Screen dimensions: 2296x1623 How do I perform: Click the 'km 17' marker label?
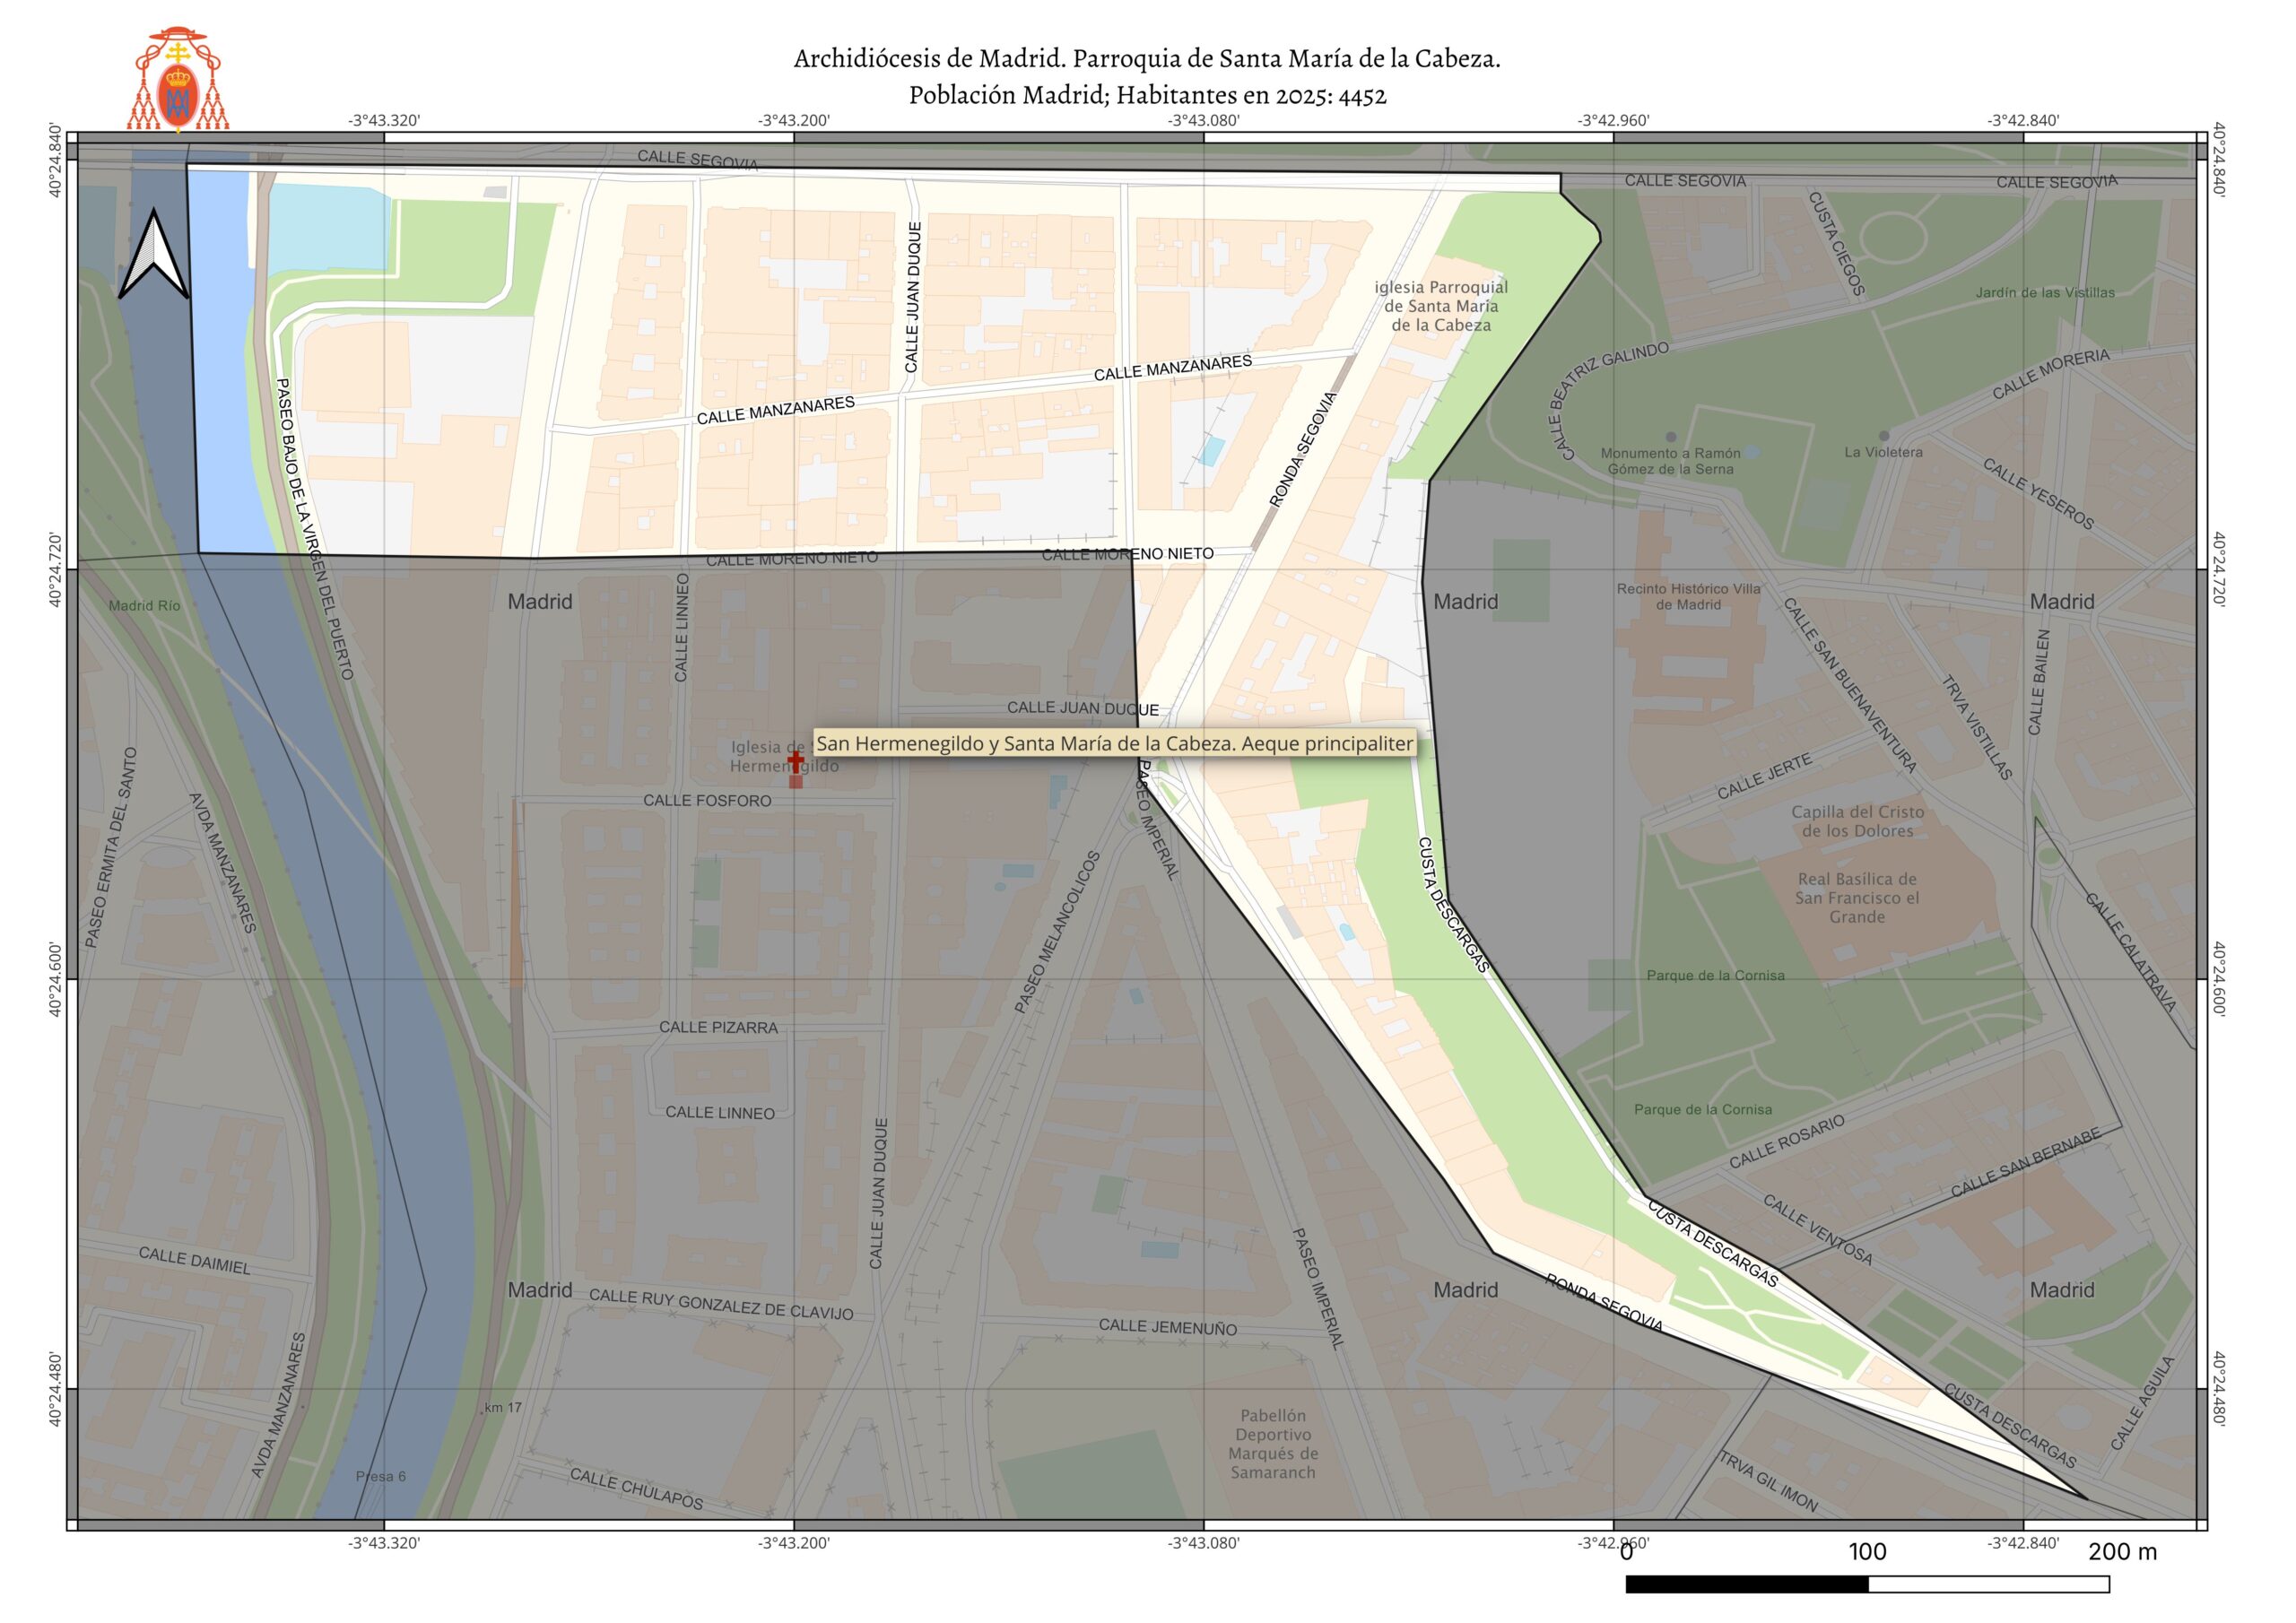[x=503, y=1407]
